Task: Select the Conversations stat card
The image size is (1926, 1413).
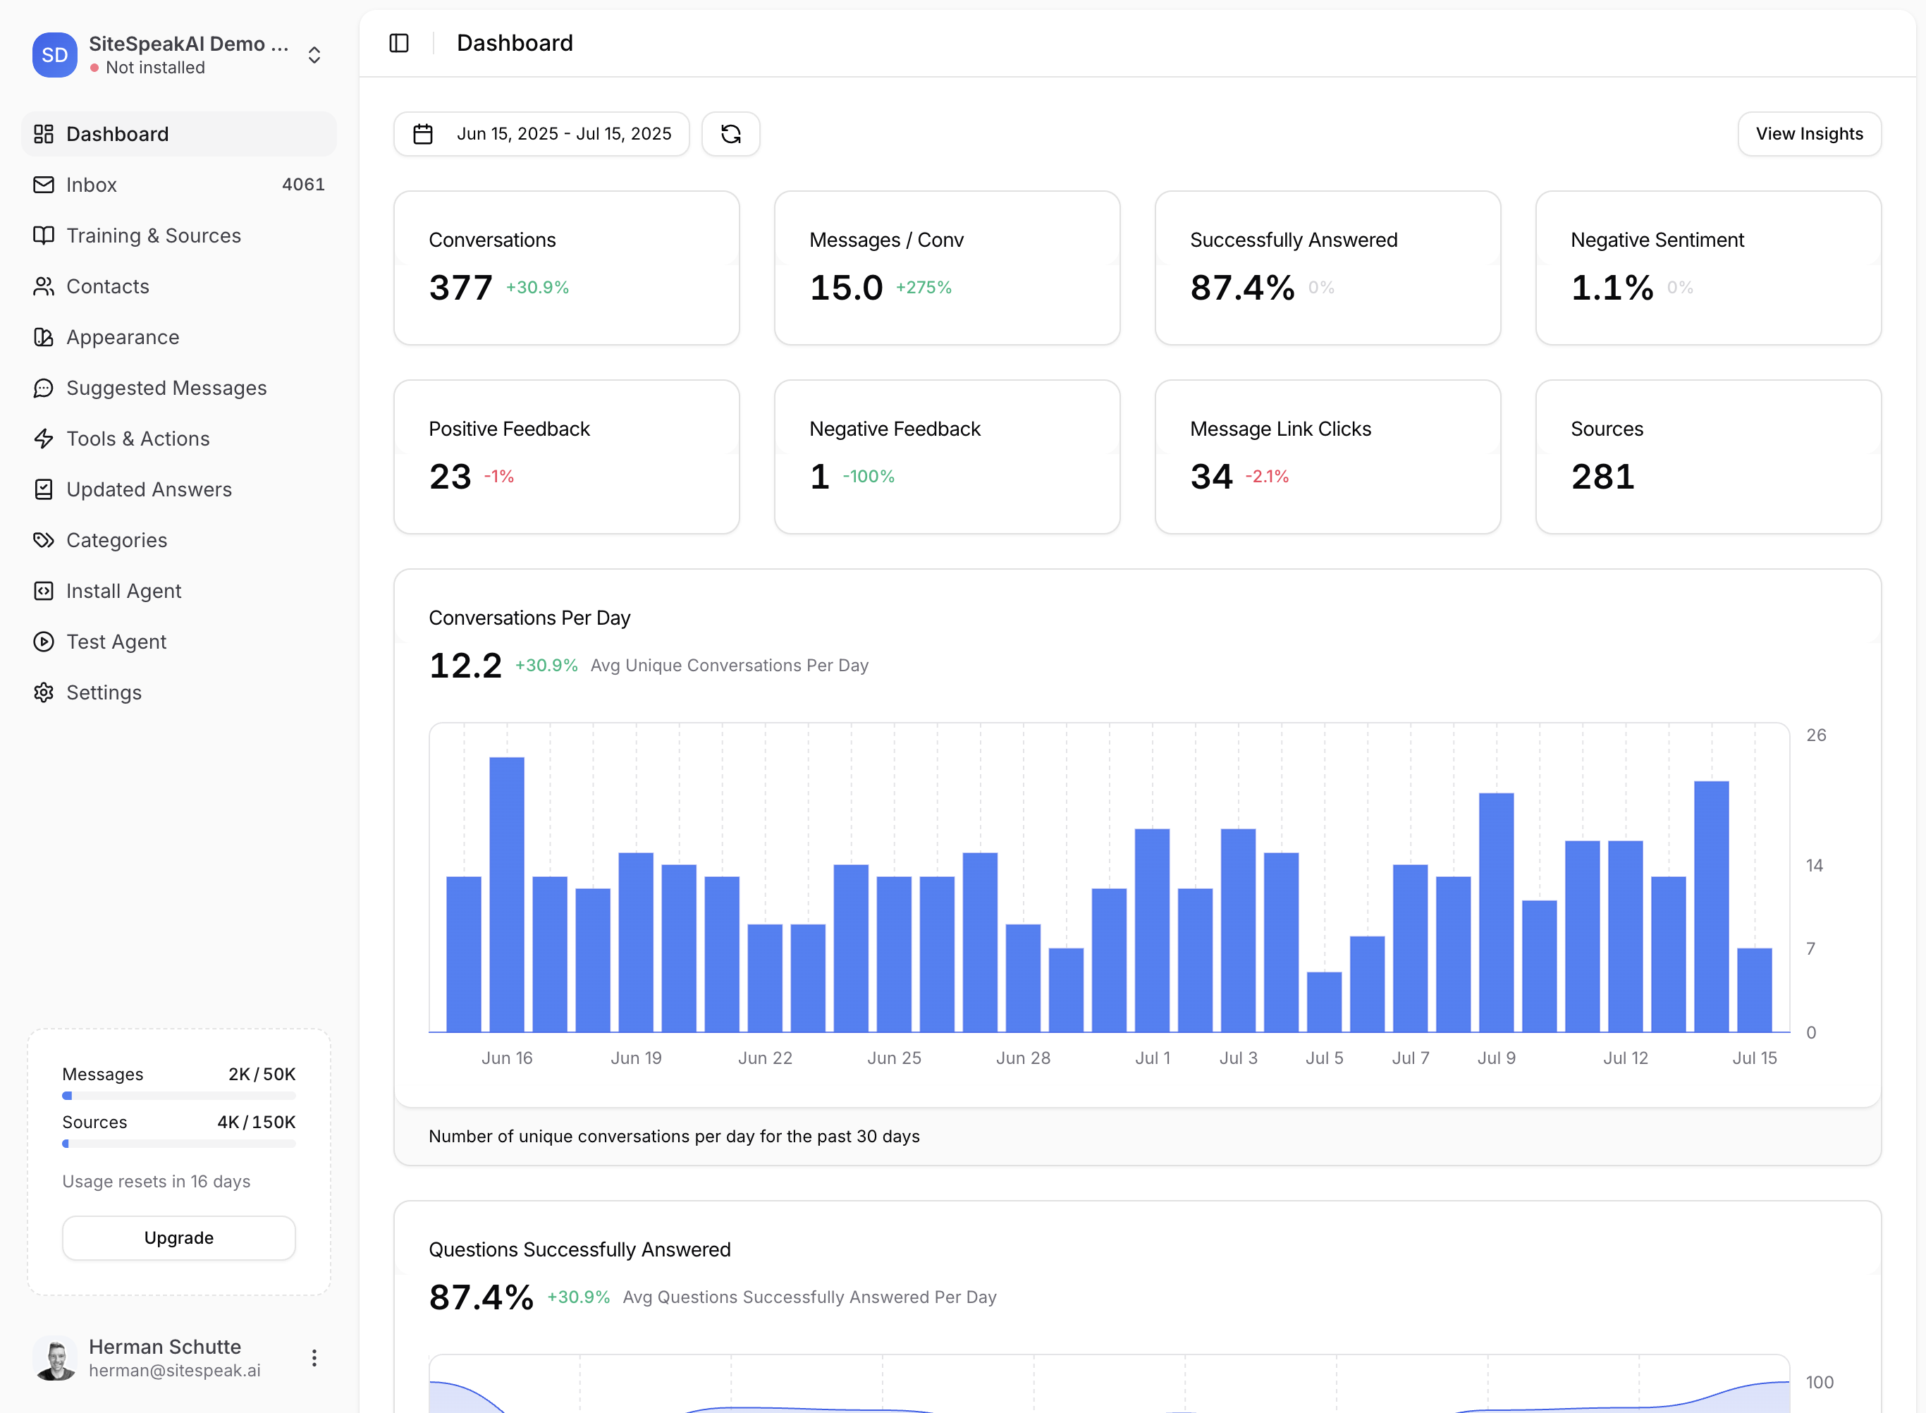Action: [x=566, y=268]
